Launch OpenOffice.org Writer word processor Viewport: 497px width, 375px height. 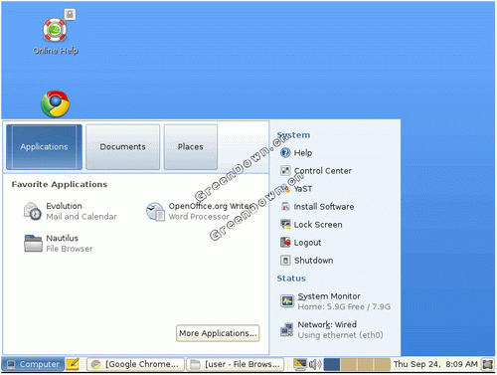[x=200, y=211]
